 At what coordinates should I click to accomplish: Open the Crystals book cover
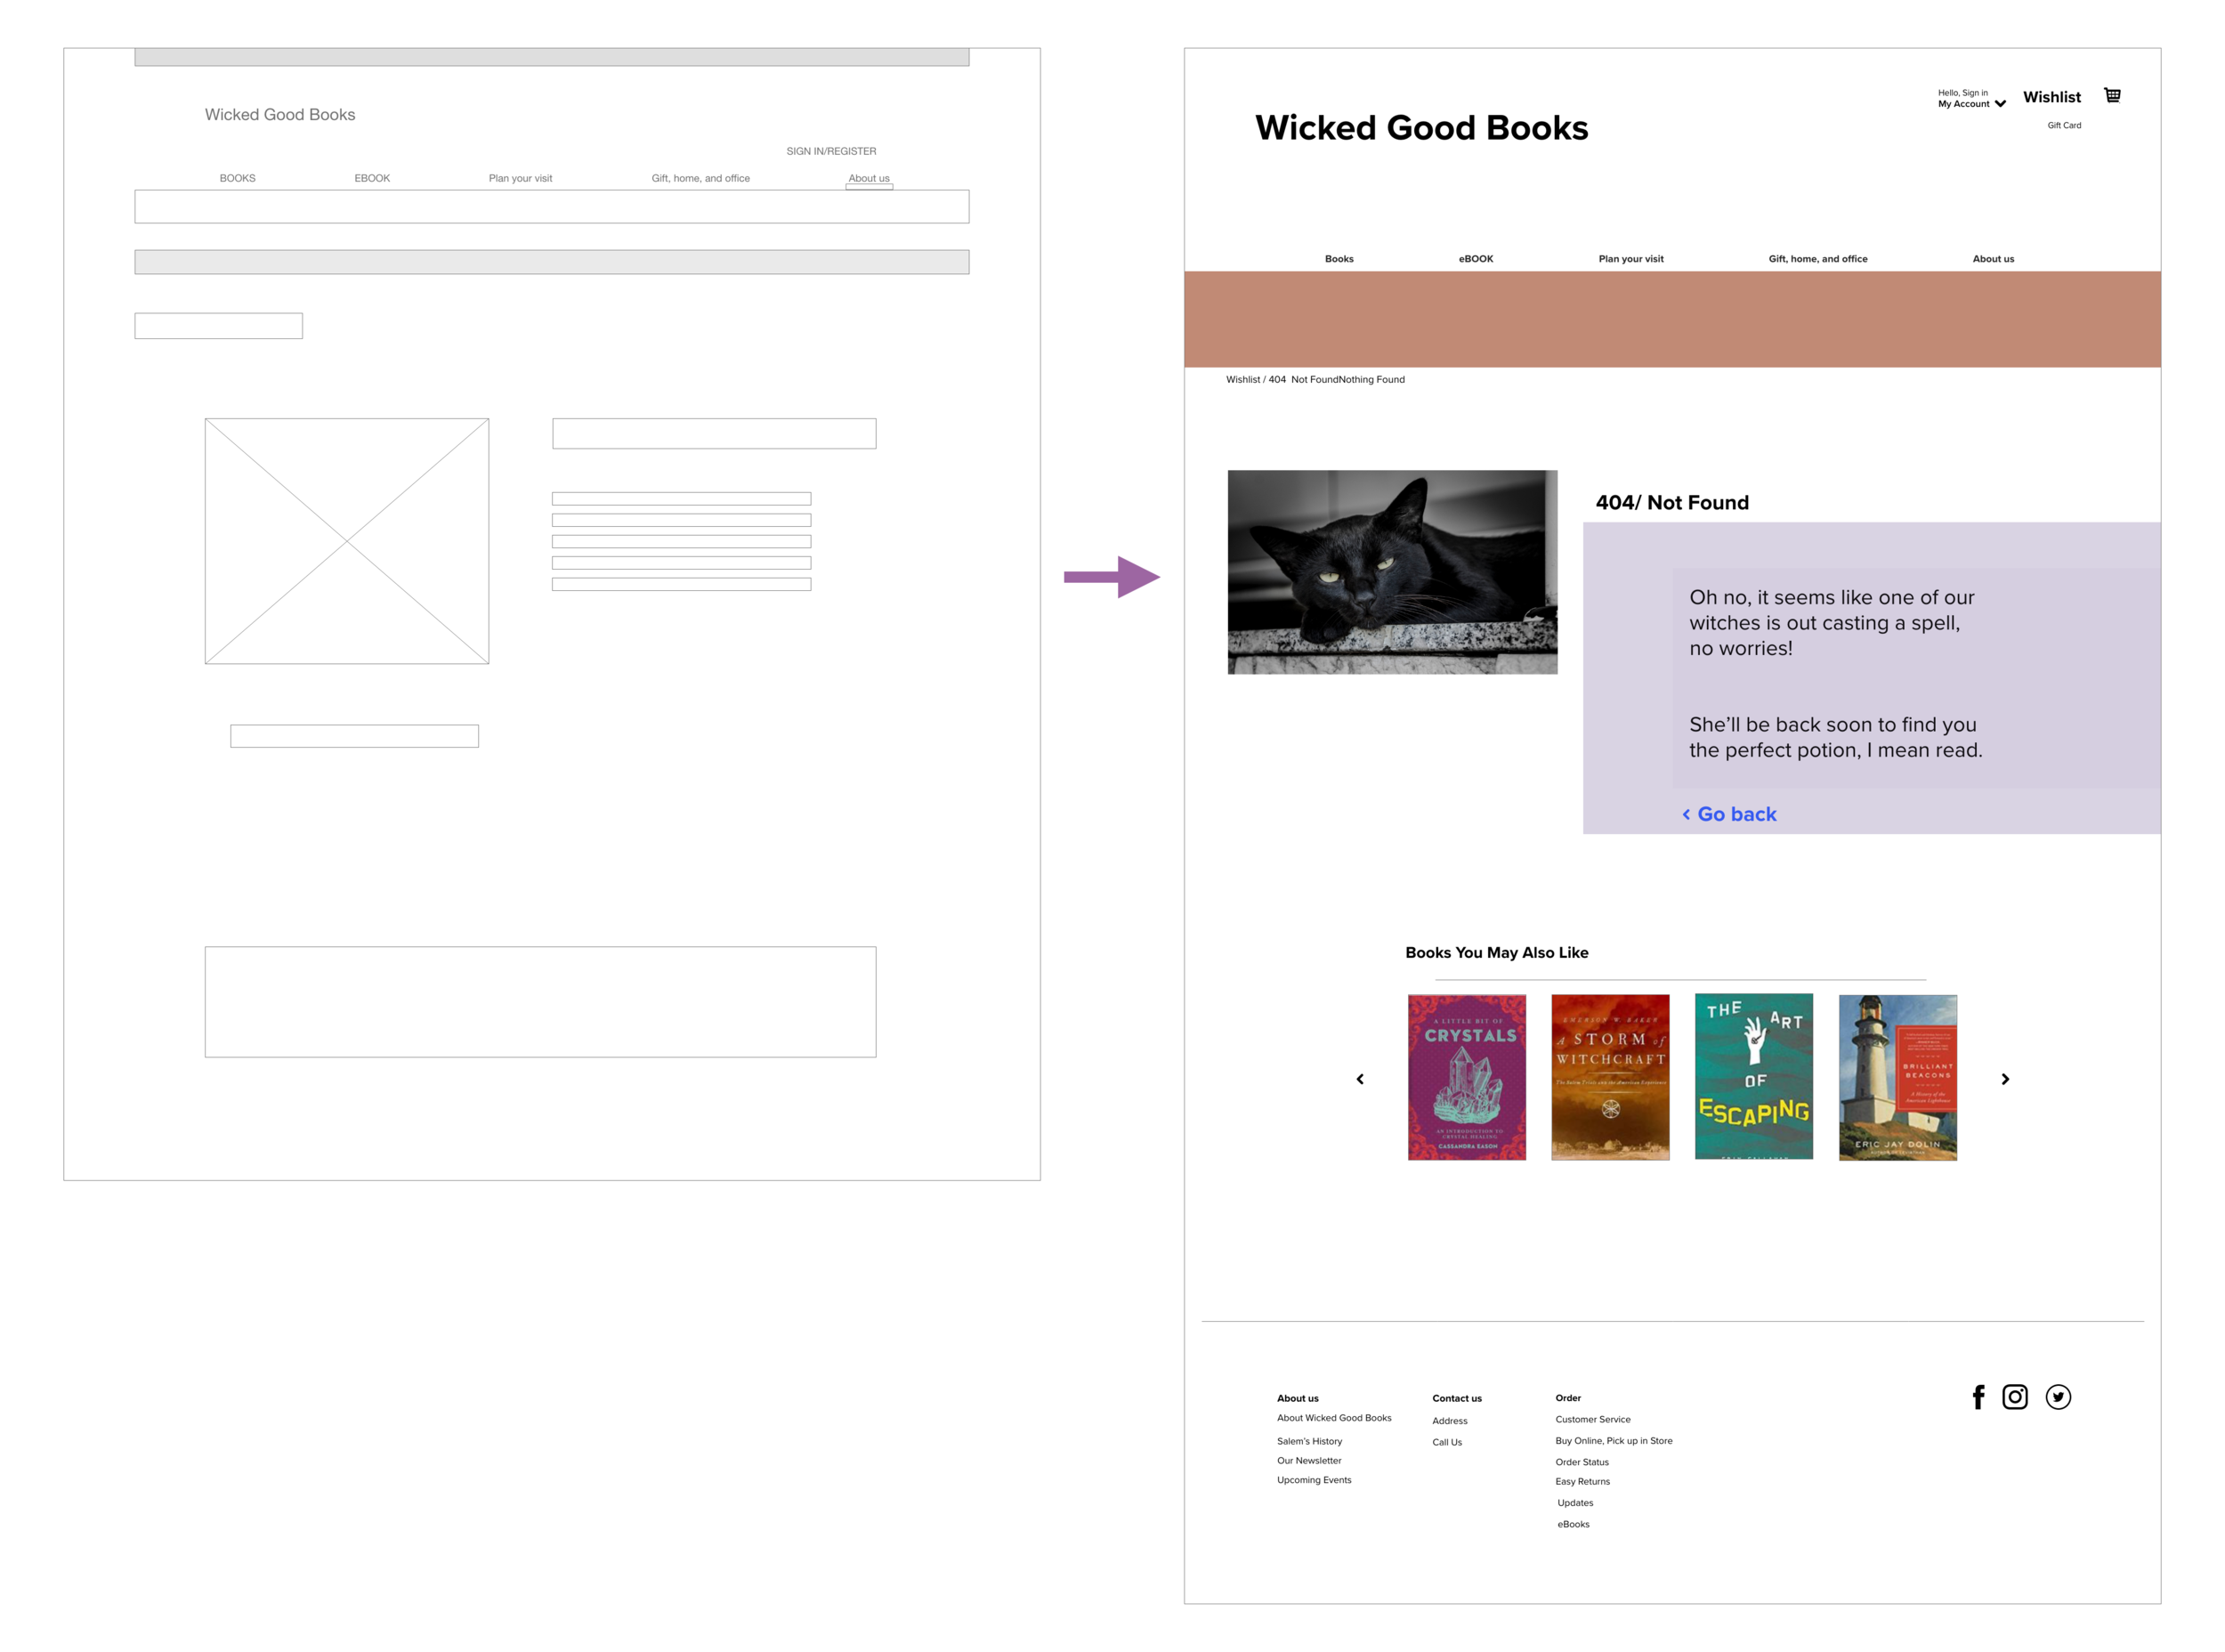coord(1466,1077)
